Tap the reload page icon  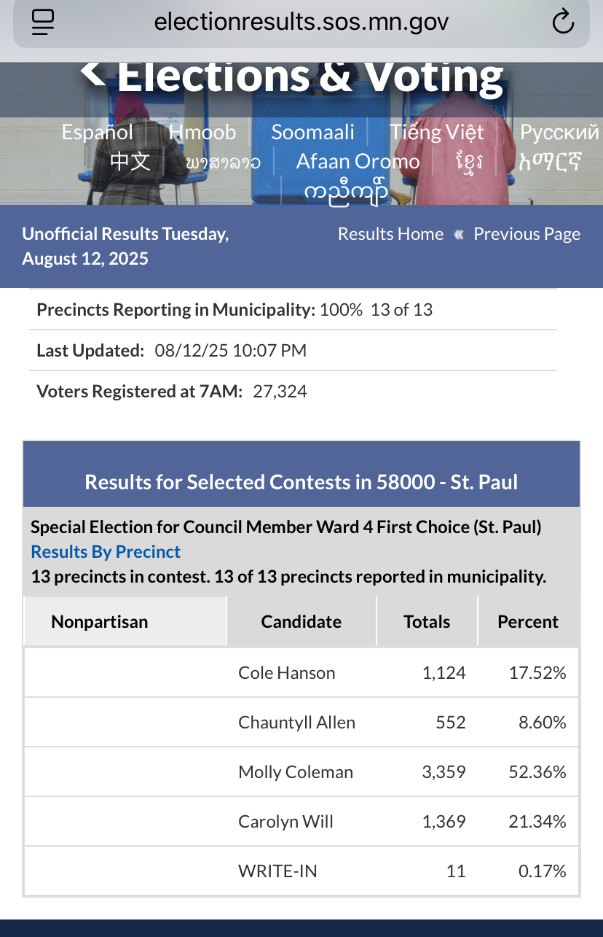coord(563,23)
